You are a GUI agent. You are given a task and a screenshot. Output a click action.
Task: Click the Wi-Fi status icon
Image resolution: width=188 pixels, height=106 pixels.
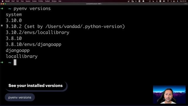point(168,1)
